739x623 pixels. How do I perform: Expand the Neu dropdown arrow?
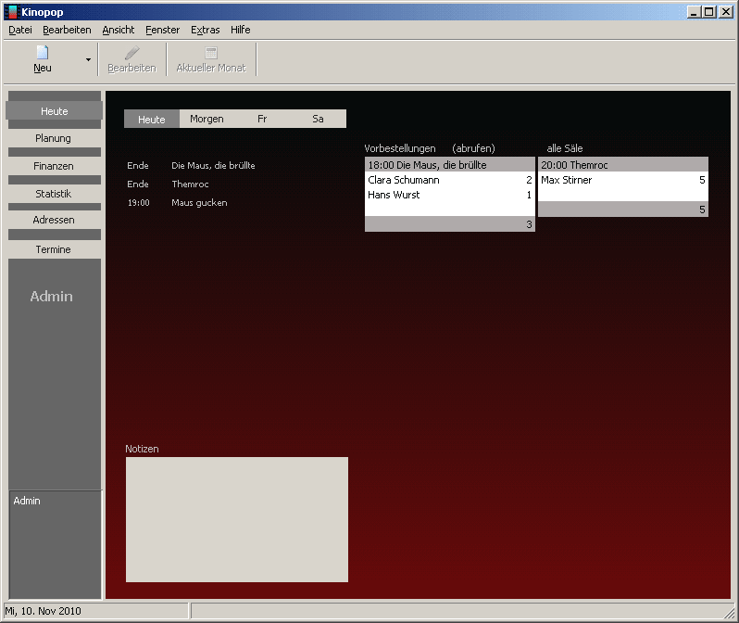(88, 59)
